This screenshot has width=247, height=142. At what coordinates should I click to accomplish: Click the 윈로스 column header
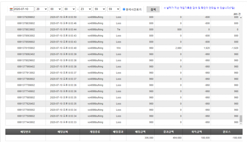[x=227, y=132]
